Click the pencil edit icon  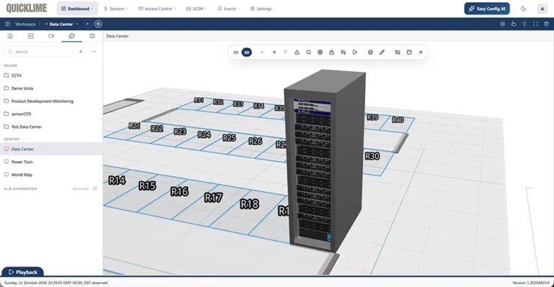[382, 53]
